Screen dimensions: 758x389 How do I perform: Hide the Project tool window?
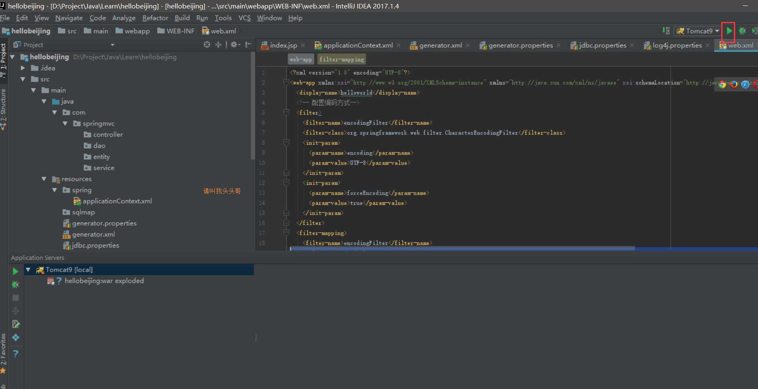pyautogui.click(x=249, y=44)
